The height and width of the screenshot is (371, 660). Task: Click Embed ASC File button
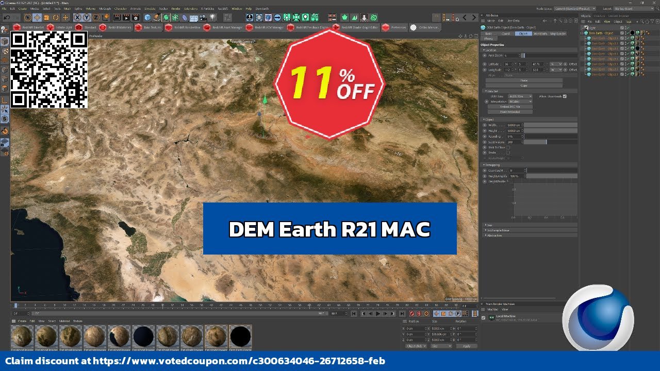coord(510,107)
